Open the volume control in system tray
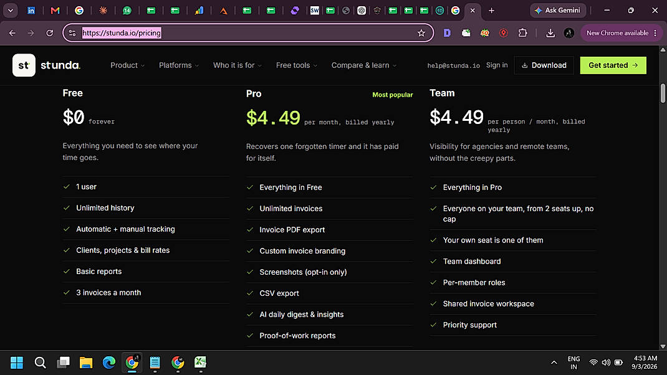 pos(606,363)
